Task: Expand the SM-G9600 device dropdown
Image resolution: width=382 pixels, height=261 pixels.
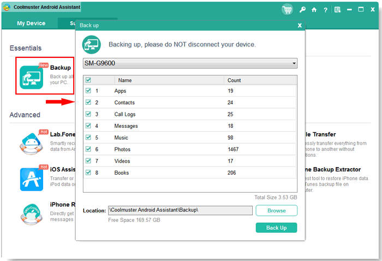Action: pos(190,63)
